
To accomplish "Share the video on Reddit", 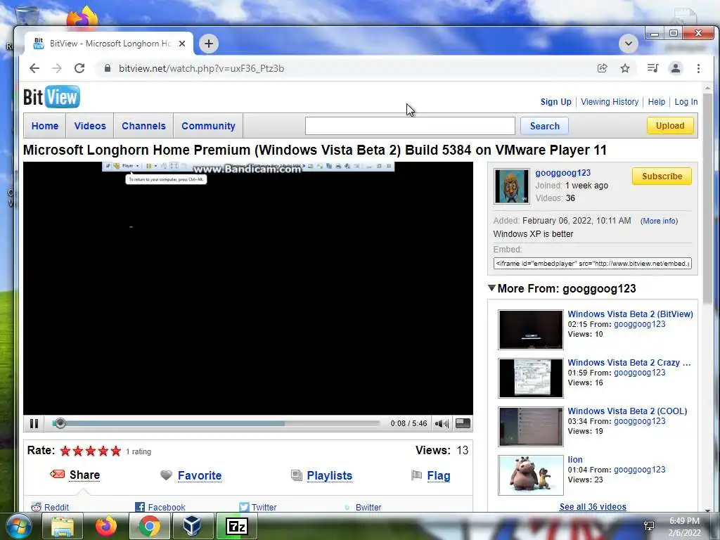I will (x=50, y=507).
